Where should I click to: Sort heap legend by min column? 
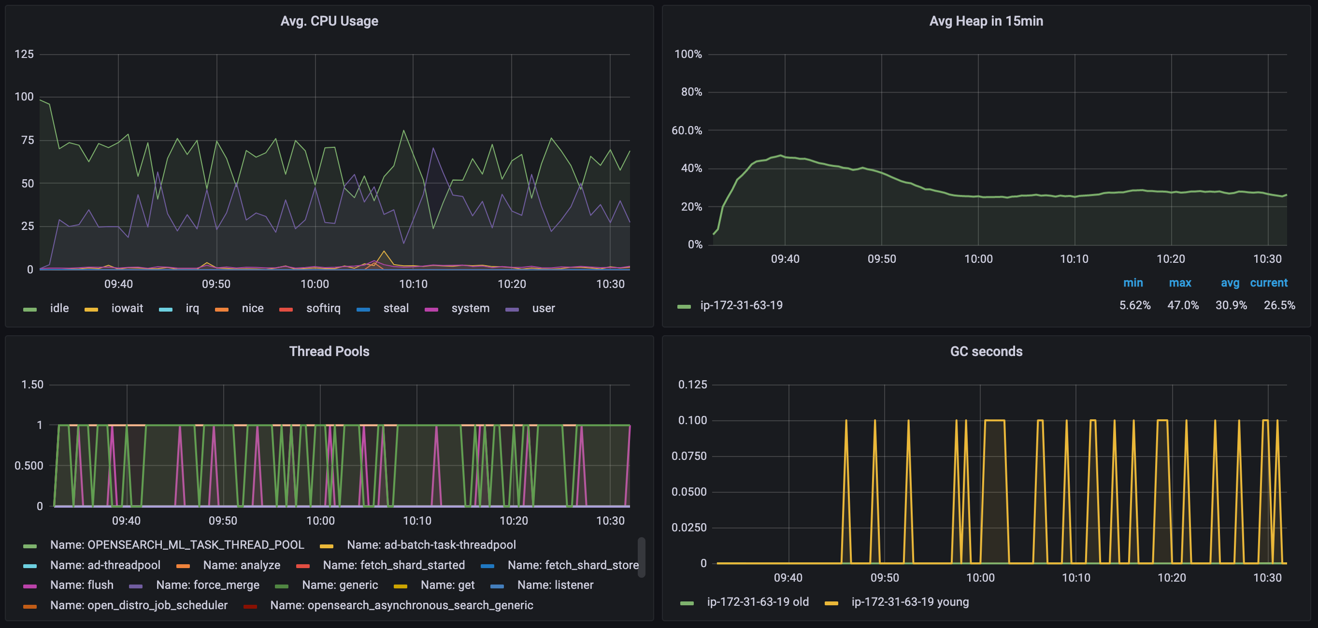point(1133,283)
